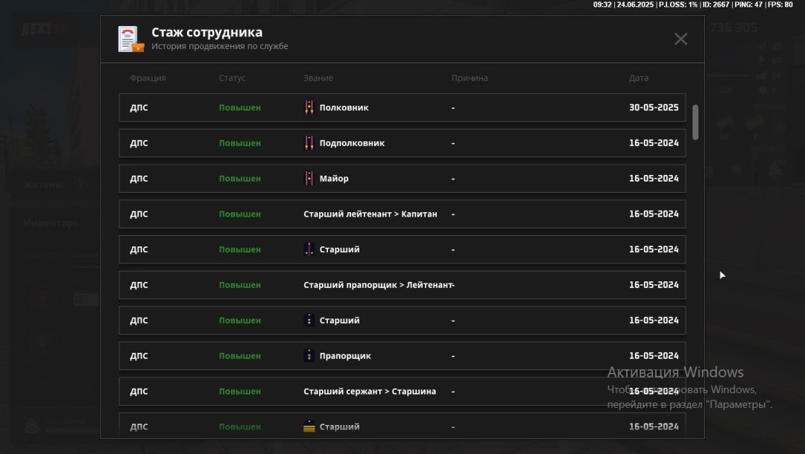The image size is (805, 454).
Task: Click the Майор rank insignia icon
Action: [x=309, y=179]
